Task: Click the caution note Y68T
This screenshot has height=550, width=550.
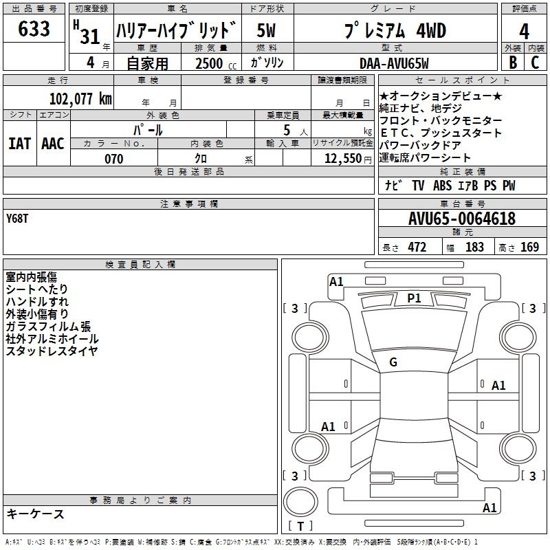Action: point(16,219)
